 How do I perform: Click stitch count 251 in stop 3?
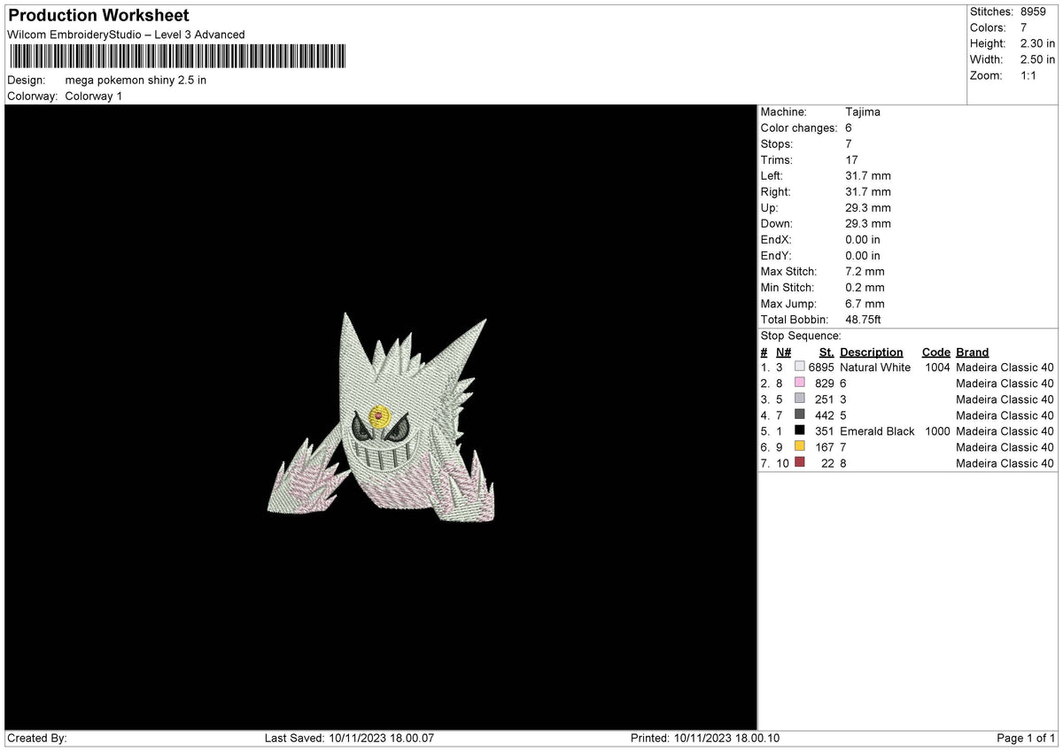(x=825, y=399)
